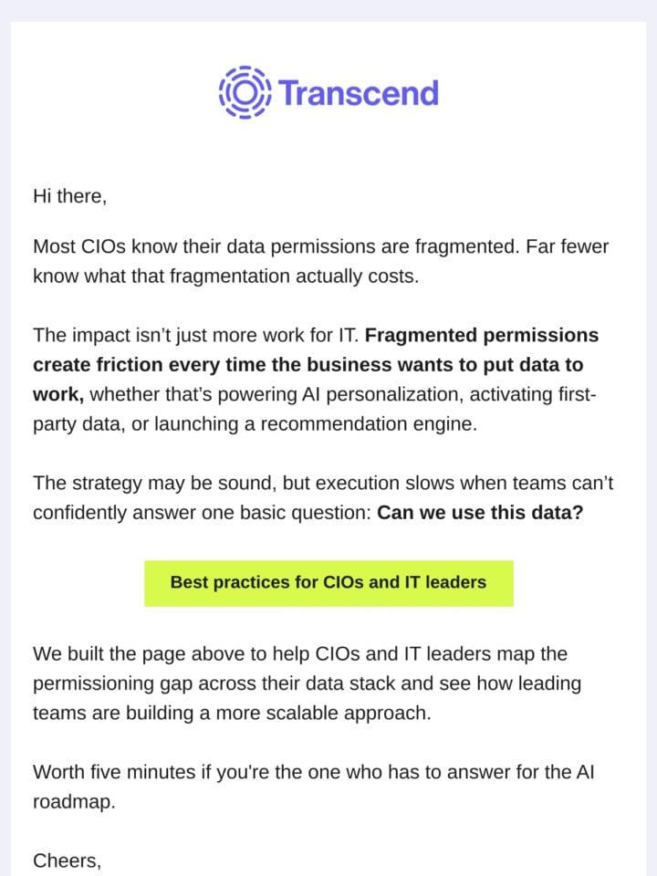Click the phrase "recommendation engine"
657x876 pixels.
[369, 424]
